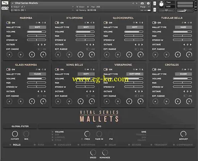Expand the Purge menu
This screenshot has height=161, width=198.
point(145,7)
